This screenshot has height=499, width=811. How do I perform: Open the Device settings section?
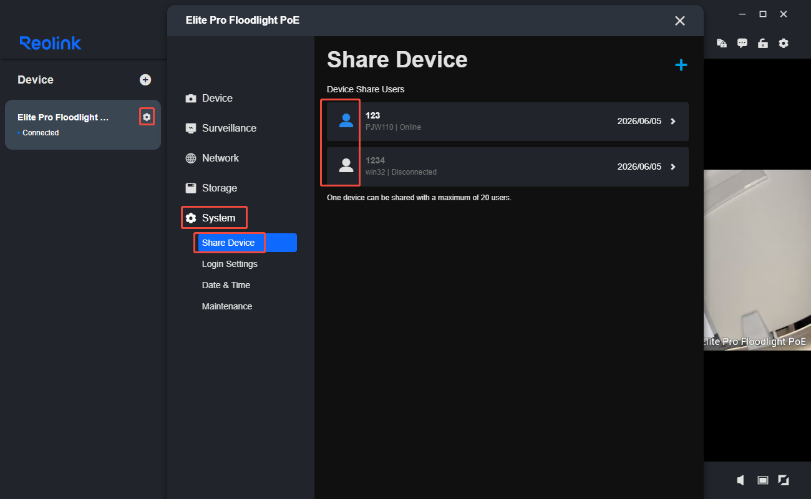tap(209, 99)
